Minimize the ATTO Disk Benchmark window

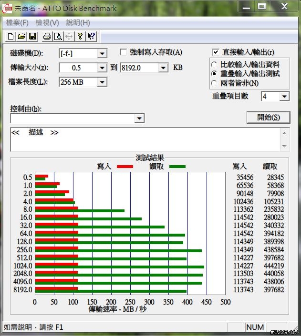coord(246,7)
